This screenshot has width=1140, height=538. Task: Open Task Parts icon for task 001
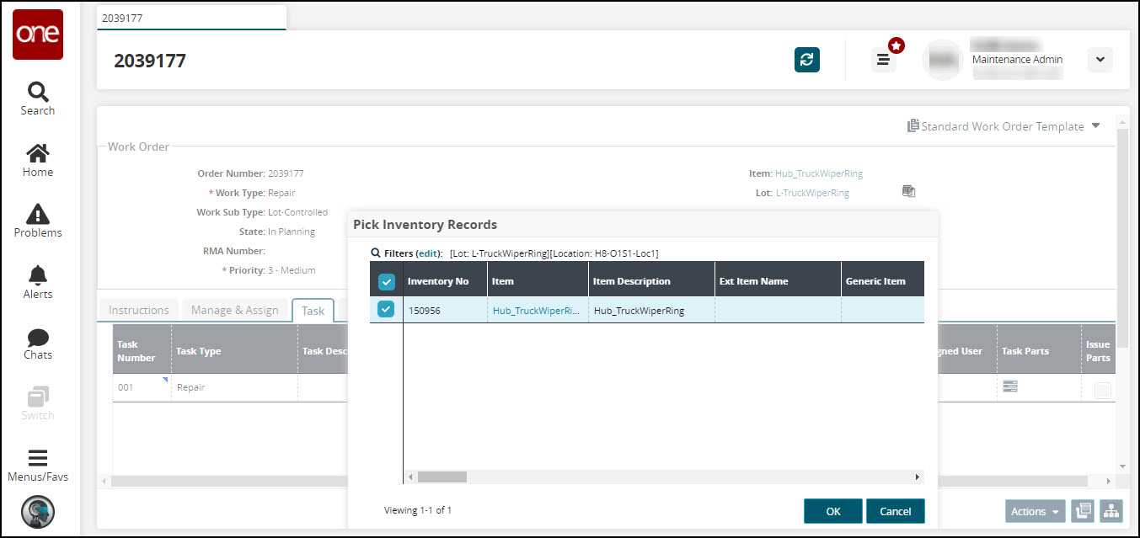click(1009, 386)
